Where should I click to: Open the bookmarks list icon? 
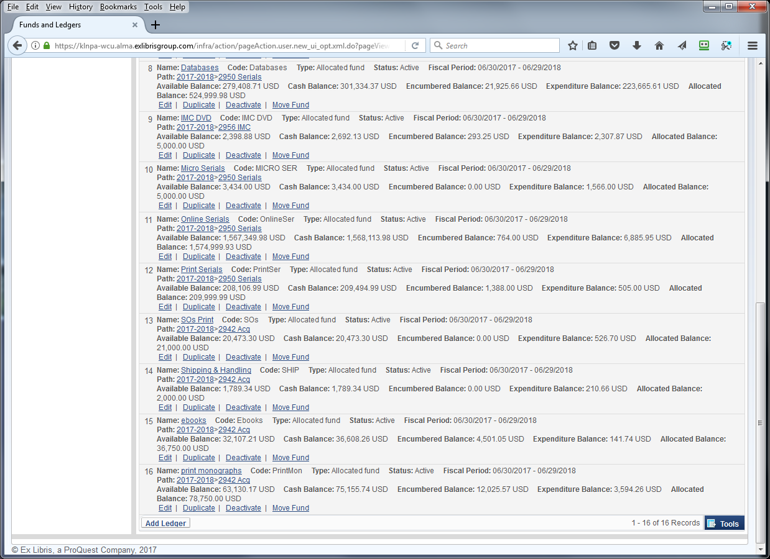tap(592, 45)
